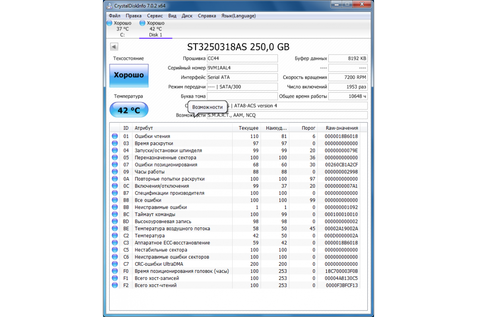The height and width of the screenshot is (317, 477).
Task: Click the previous disk arrow button
Action: (x=114, y=47)
